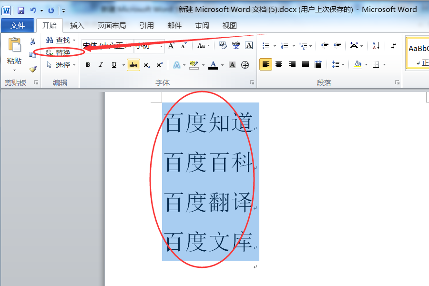429x286 pixels.
Task: Apply numbered list
Action: pyautogui.click(x=285, y=46)
